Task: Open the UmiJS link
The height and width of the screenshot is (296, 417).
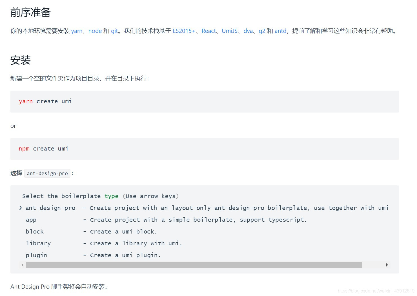Action: [x=230, y=31]
